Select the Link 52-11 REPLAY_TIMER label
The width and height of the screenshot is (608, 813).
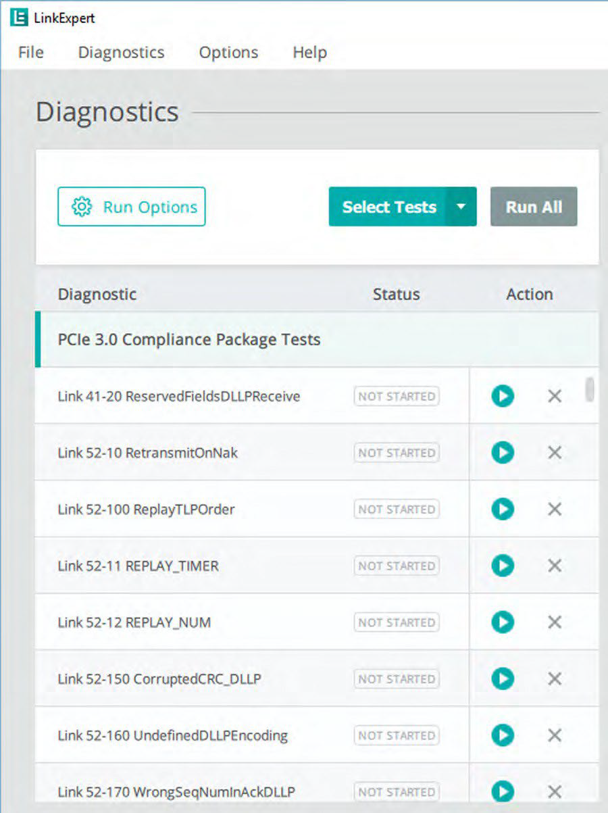tap(138, 566)
